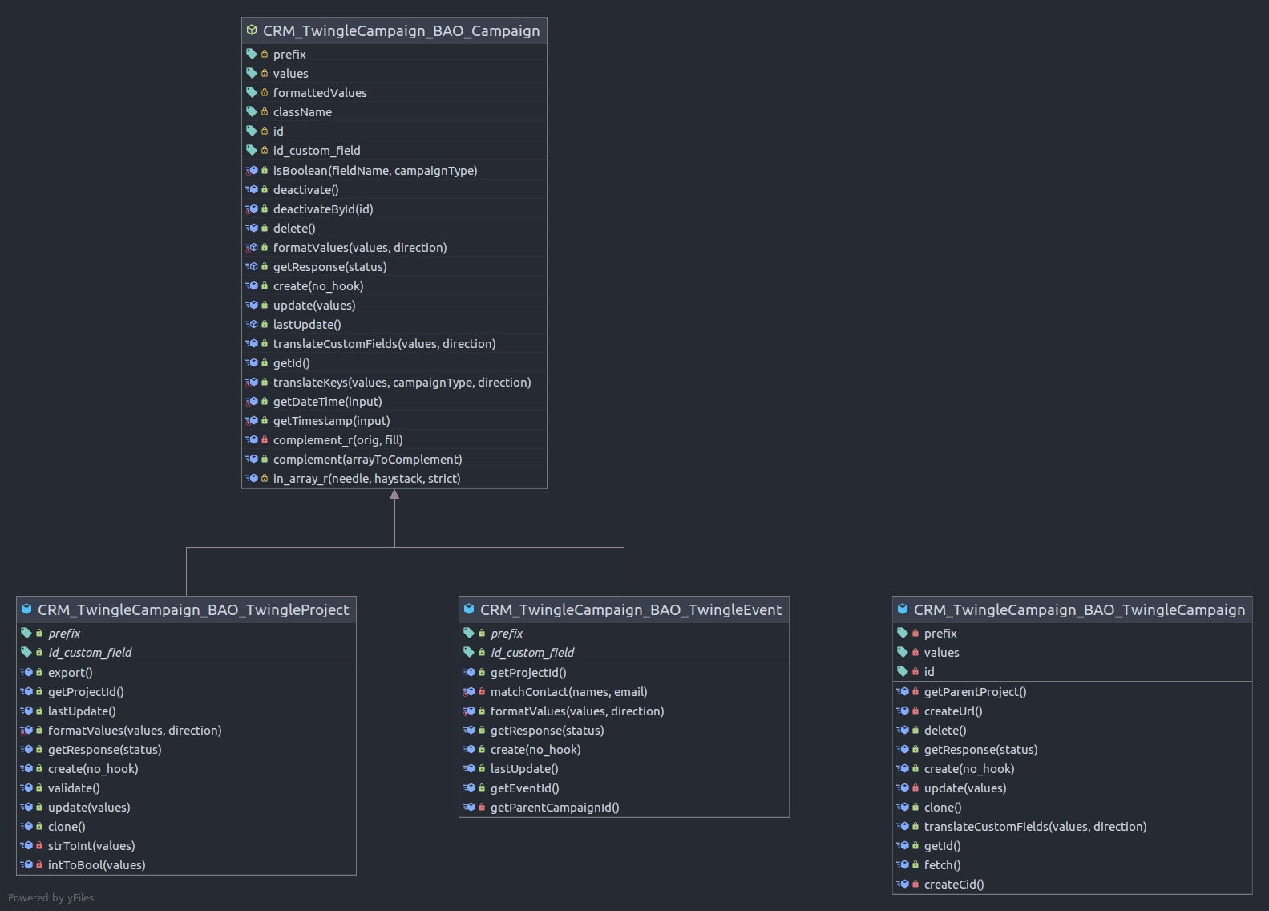
Task: Click the method icon beside complement_r(orig, fill)
Action: pyautogui.click(x=252, y=439)
